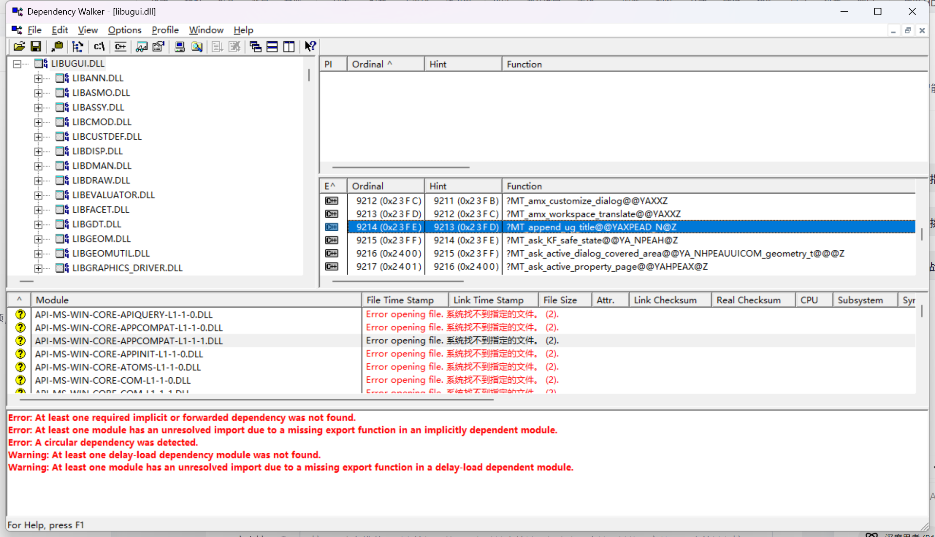935x537 pixels.
Task: Toggle the Full Paths c:\ icon
Action: point(99,47)
